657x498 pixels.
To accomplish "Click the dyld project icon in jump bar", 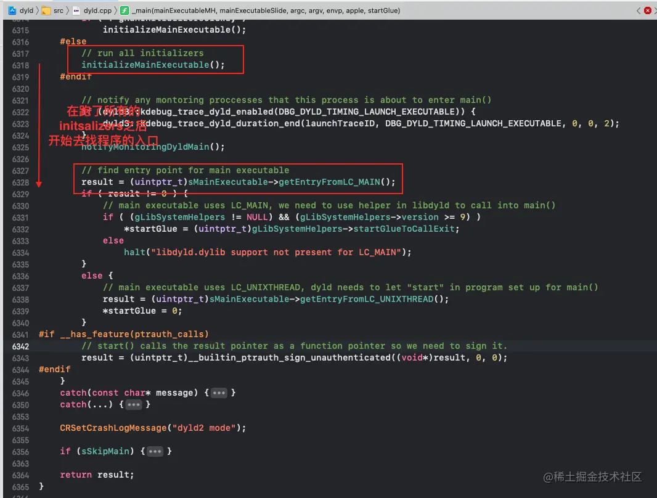I will [x=12, y=10].
